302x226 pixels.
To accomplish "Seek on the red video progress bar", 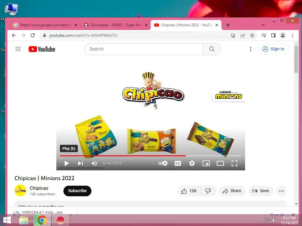I will 151,156.
